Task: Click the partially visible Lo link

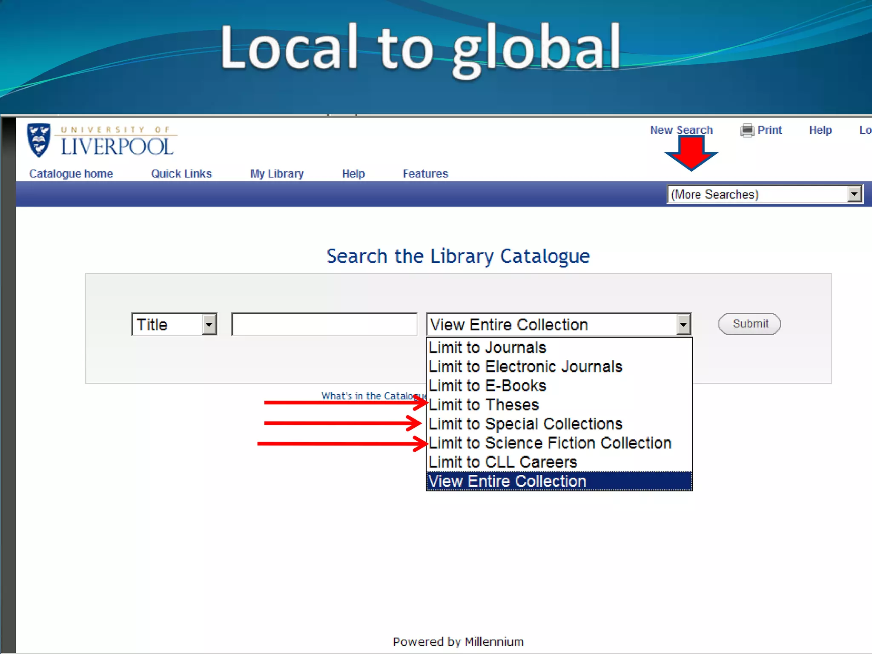Action: click(865, 130)
